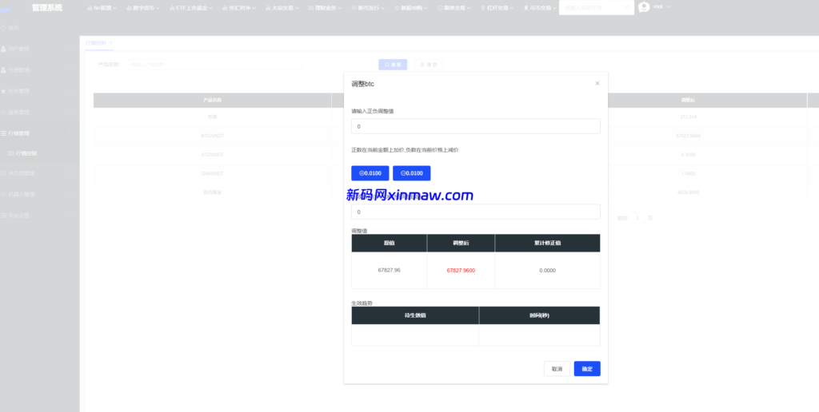Viewport: 819px width, 412px height.
Task: Click the N+股票 chart icon
Action: [x=90, y=8]
